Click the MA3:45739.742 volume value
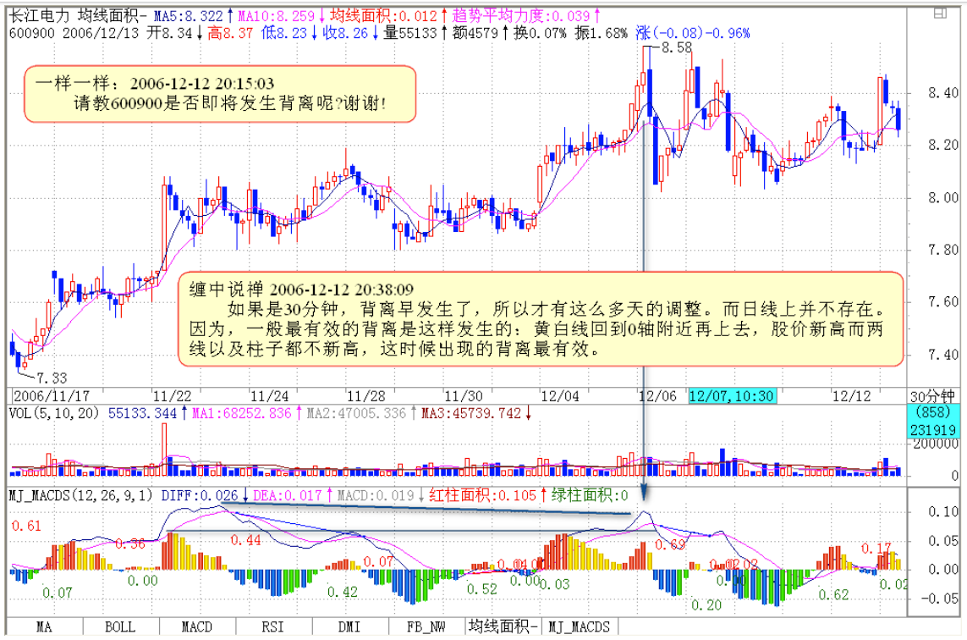Viewport: 967px width, 640px height. click(x=471, y=413)
